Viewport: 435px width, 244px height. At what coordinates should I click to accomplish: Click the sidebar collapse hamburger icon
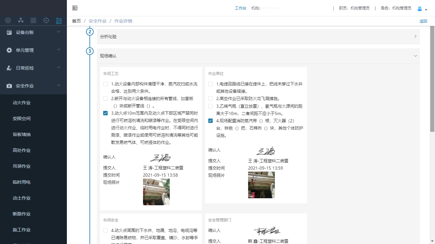75,8
